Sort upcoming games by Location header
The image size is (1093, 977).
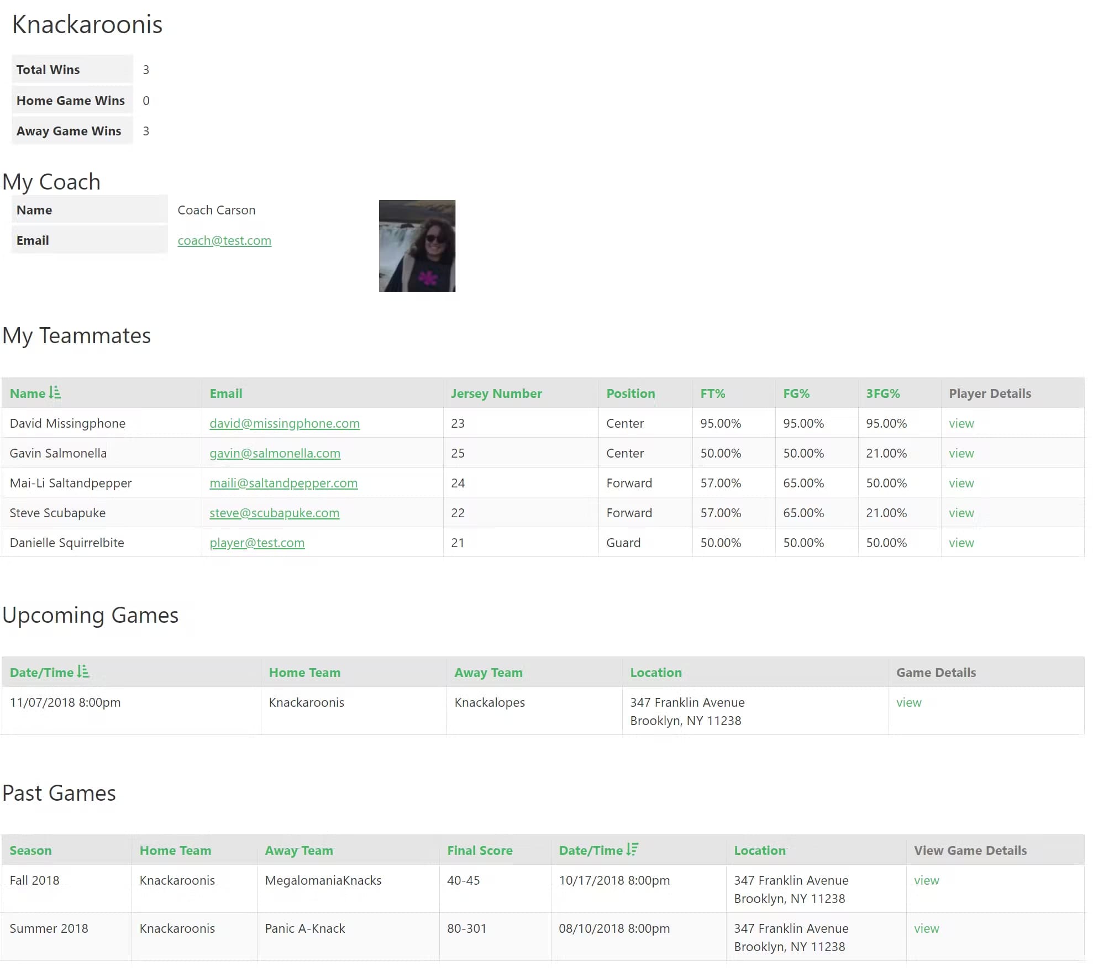655,673
